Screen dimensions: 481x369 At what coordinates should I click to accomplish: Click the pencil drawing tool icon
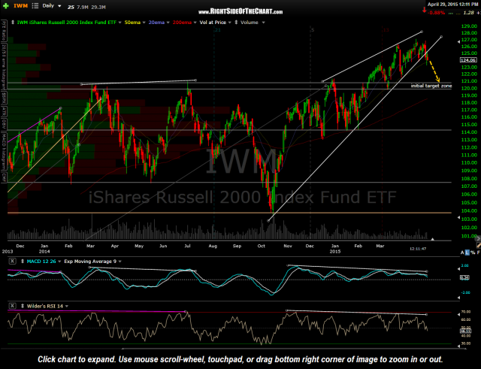(479, 246)
